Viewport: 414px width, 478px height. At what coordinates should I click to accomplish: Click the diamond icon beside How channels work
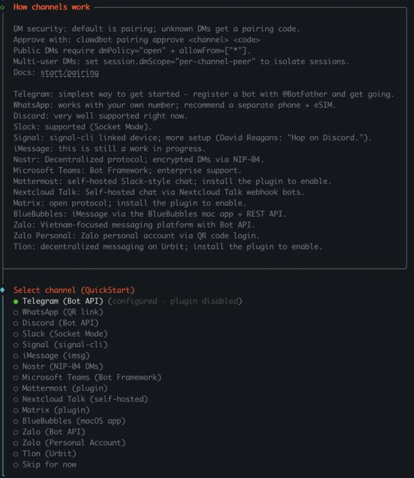tap(3, 7)
